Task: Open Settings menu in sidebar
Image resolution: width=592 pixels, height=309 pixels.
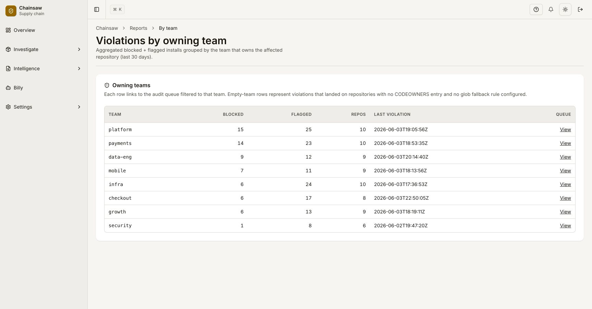Action: (44, 107)
